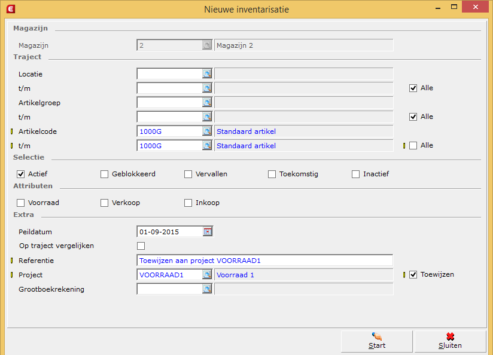Image resolution: width=493 pixels, height=355 pixels.
Task: Click the Start button
Action: point(377,341)
